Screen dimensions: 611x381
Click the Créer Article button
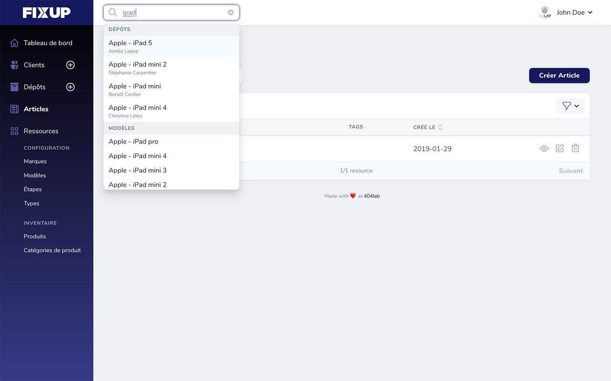pos(559,76)
